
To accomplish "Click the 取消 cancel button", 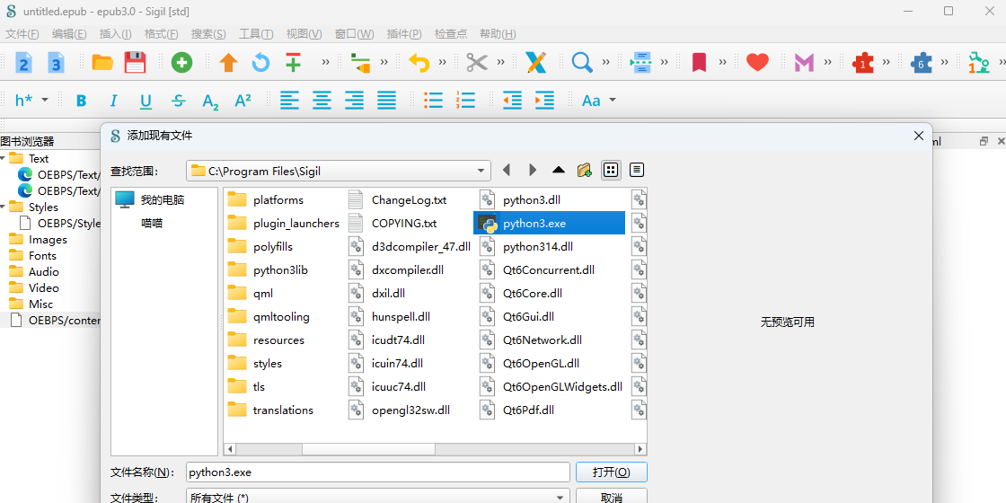I will click(612, 498).
